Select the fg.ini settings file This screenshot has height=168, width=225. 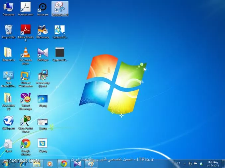click(x=9, y=146)
